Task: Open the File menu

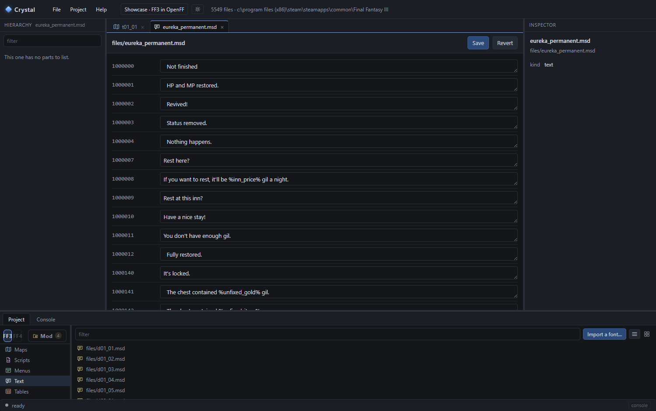Action: [57, 9]
